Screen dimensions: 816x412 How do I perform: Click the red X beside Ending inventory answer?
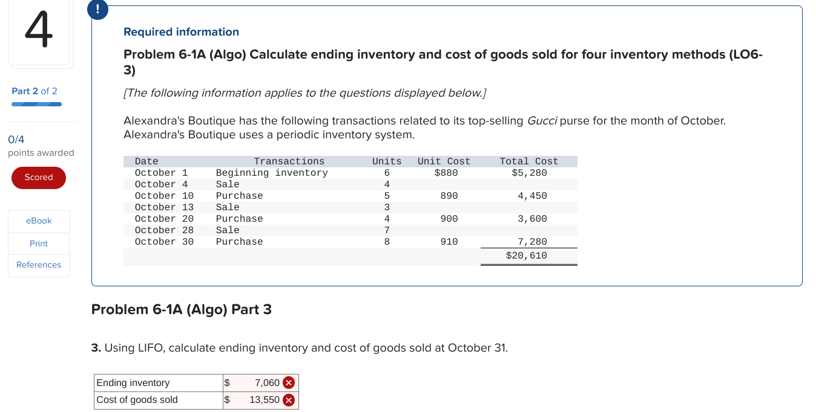289,382
